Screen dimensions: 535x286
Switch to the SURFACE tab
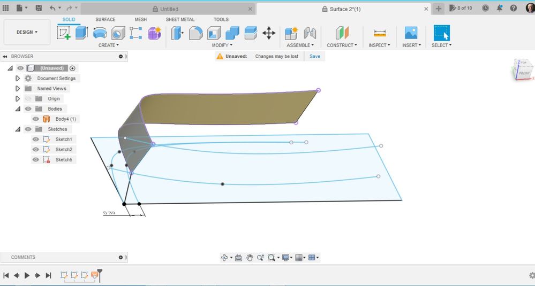coord(106,19)
